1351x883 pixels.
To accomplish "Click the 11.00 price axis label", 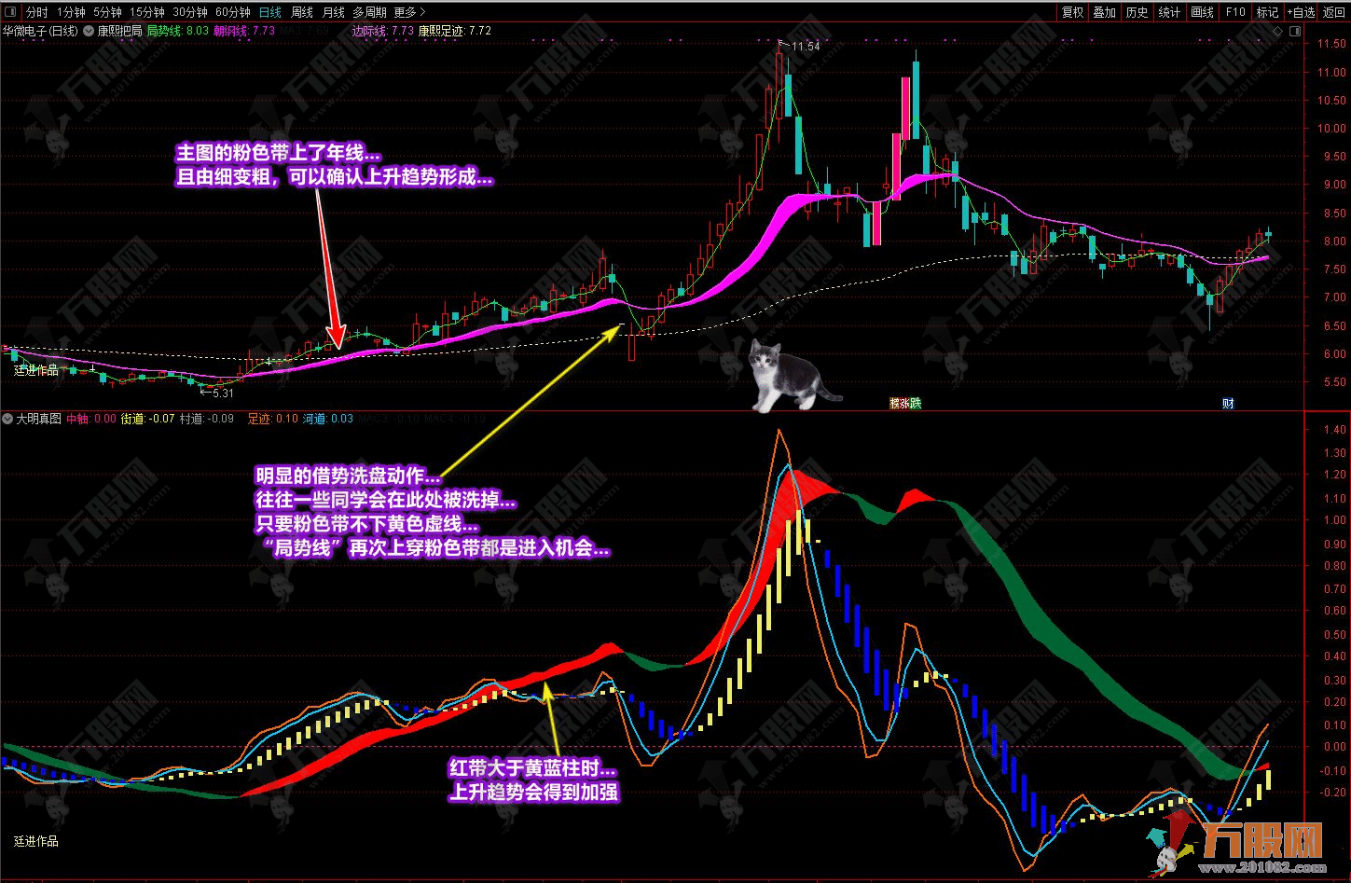I will click(x=1330, y=73).
